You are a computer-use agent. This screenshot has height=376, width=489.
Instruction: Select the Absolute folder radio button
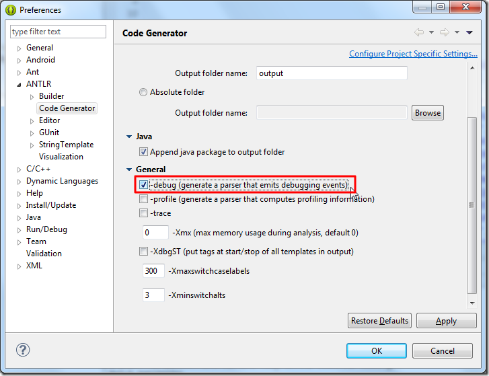point(143,92)
